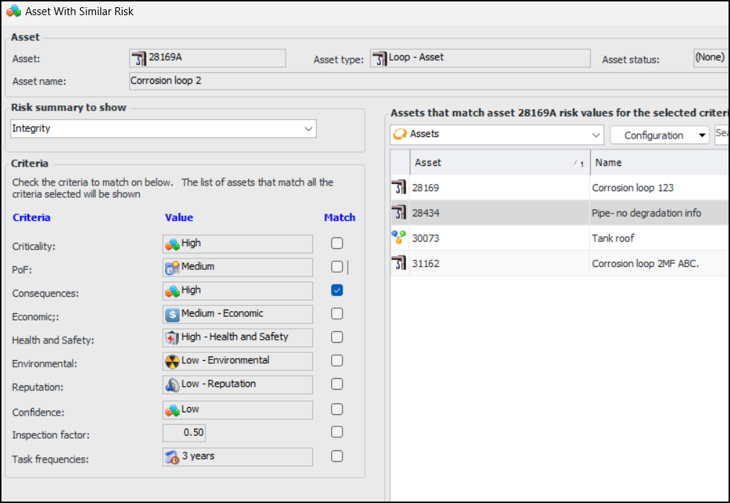Click the Asset With Similar Risk title icon
730x503 pixels.
[12, 12]
